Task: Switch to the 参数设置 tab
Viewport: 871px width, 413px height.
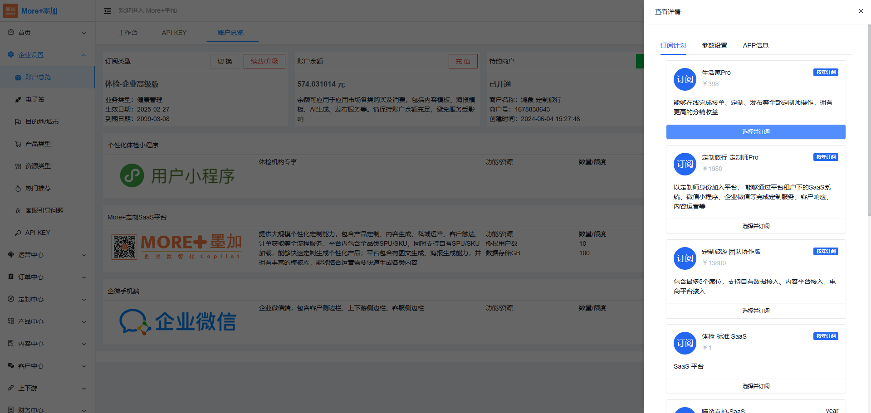Action: 714,45
